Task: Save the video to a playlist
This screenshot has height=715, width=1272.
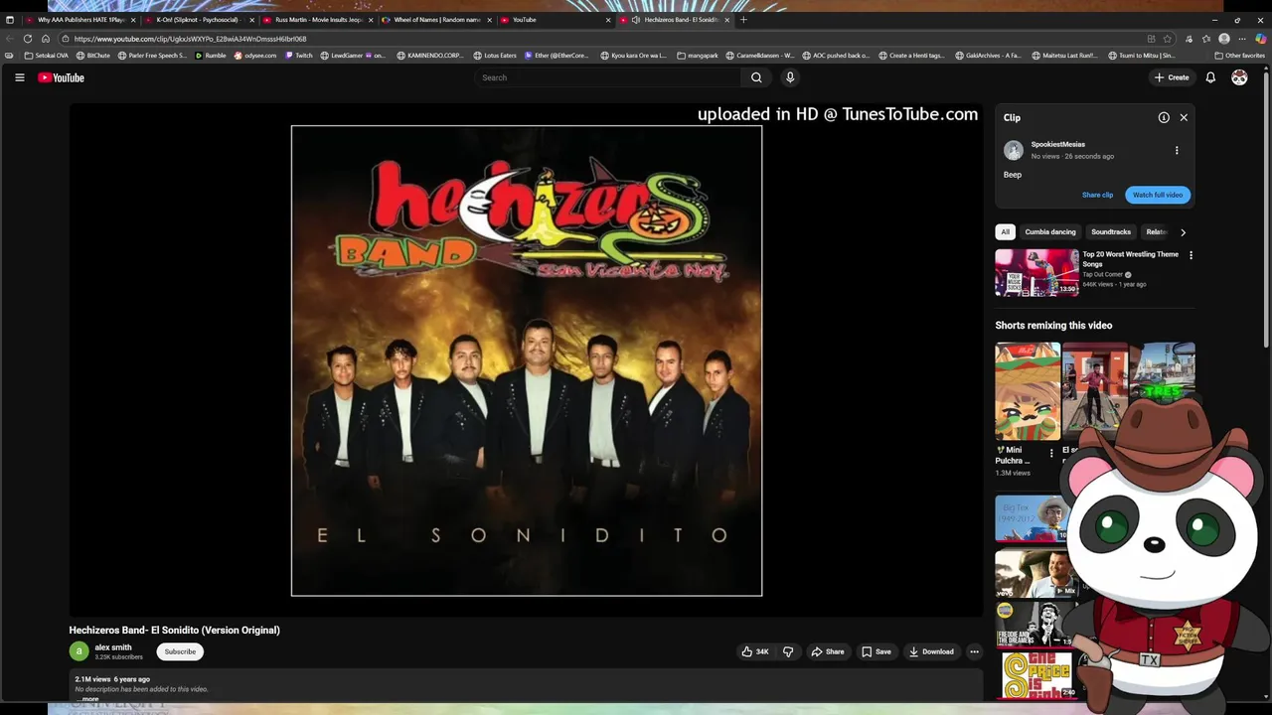Action: click(876, 651)
